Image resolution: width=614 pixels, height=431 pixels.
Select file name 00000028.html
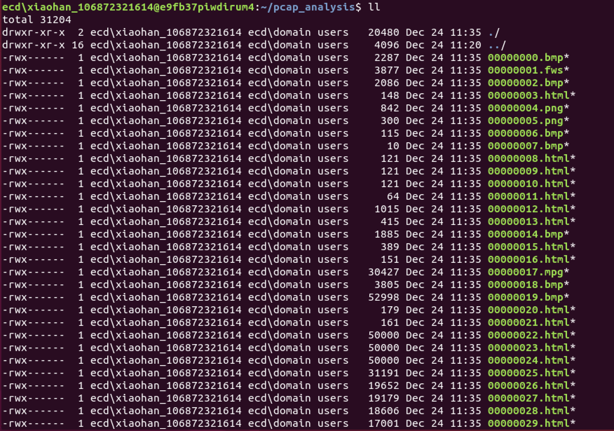tap(528, 411)
